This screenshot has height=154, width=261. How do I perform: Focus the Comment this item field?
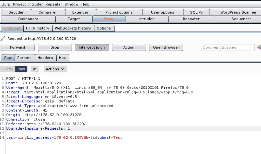pyautogui.click(x=228, y=48)
